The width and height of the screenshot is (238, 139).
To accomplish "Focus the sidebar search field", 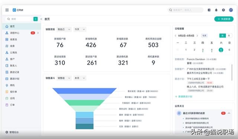I will tap(19, 19).
